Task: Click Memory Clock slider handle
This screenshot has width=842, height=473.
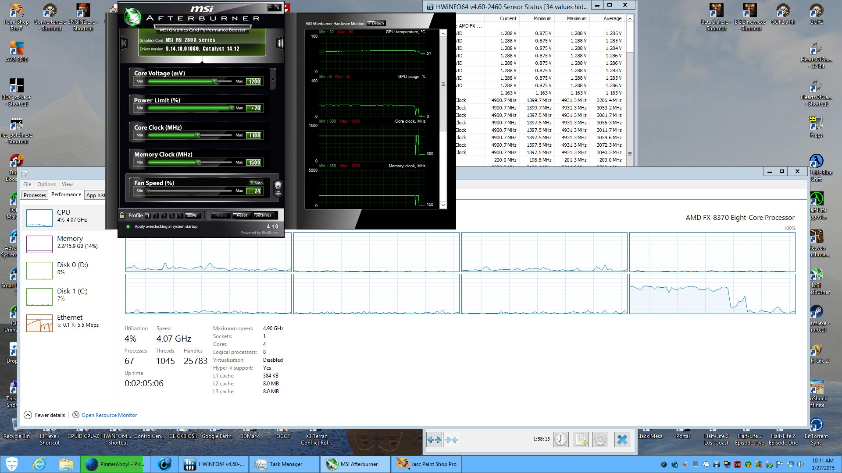Action: pos(198,162)
